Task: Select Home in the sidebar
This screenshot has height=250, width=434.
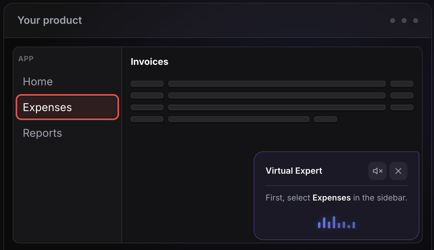Action: [38, 81]
